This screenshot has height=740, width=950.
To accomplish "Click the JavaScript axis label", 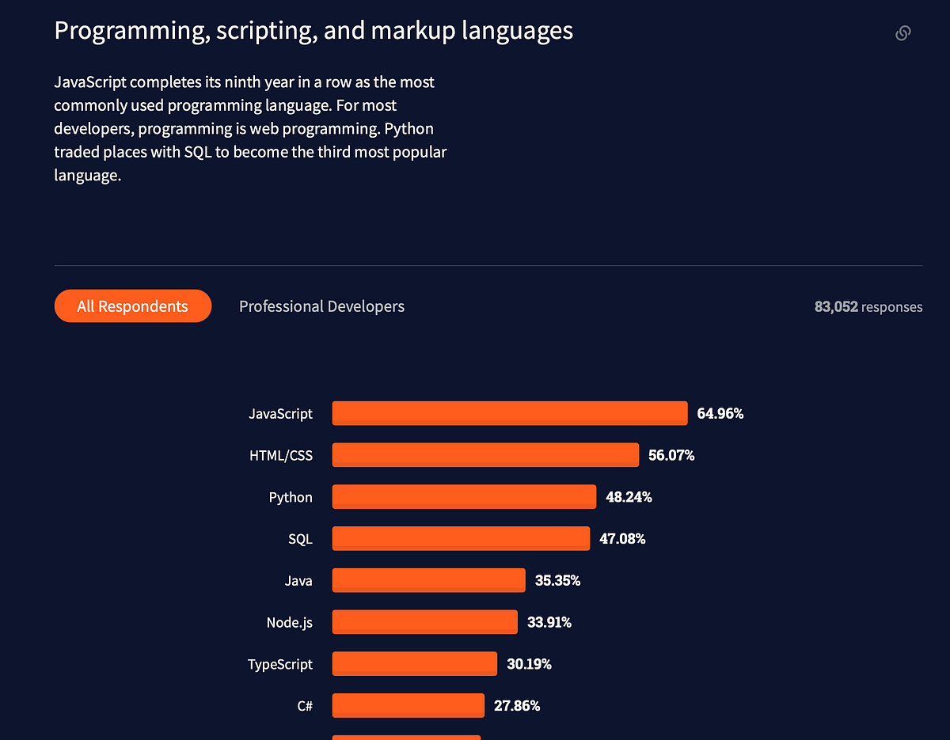I will 281,413.
